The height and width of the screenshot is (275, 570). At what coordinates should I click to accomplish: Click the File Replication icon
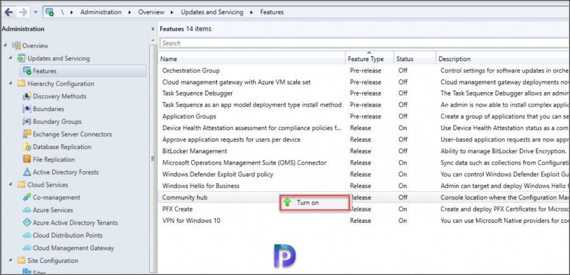(x=27, y=159)
